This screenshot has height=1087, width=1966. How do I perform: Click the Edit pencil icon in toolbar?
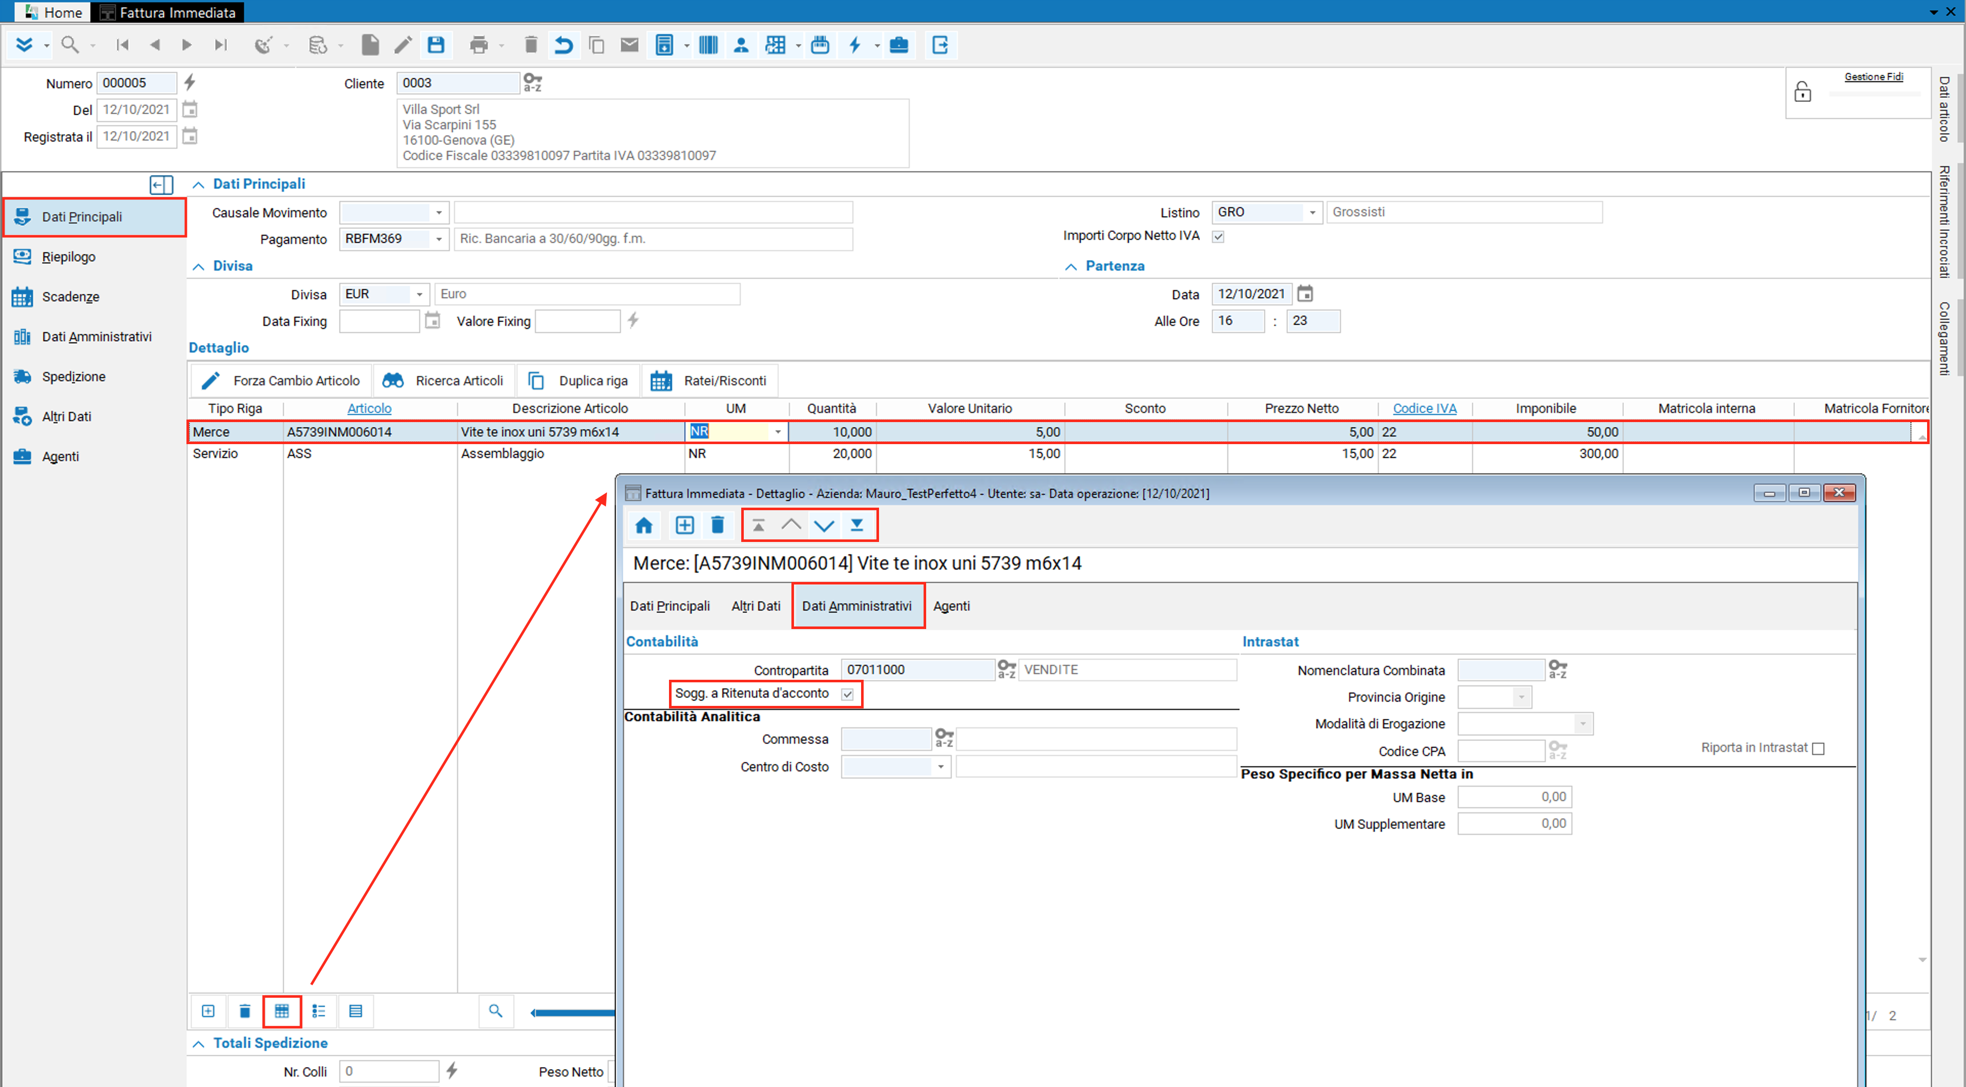click(403, 45)
